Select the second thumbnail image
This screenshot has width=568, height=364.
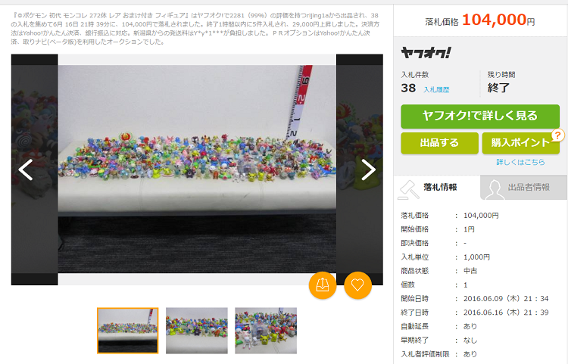pos(197,331)
